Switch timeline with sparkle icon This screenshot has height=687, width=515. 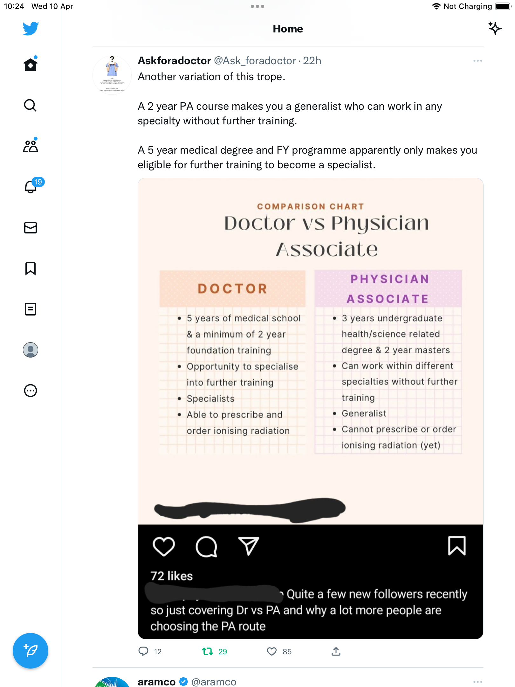495,29
